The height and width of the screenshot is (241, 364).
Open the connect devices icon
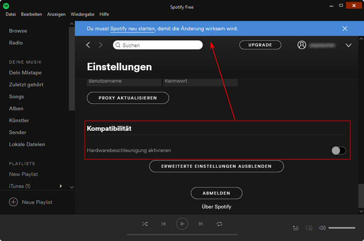pos(309,228)
